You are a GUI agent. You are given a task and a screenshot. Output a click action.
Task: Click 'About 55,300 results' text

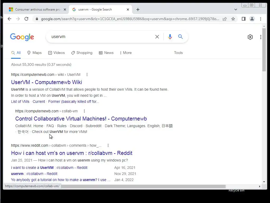tap(41, 64)
